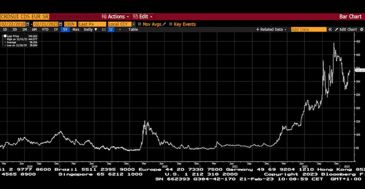This screenshot has width=365, height=189.
Task: Open the Daily frequency dropdown
Action: pos(91,30)
